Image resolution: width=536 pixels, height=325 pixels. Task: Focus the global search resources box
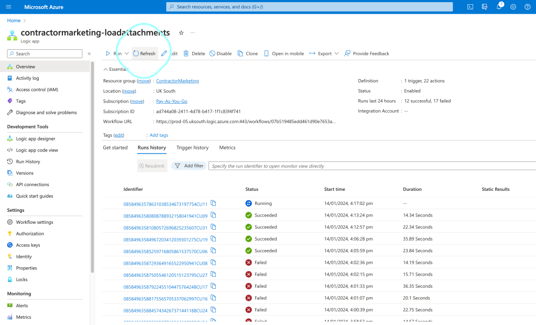click(x=309, y=7)
